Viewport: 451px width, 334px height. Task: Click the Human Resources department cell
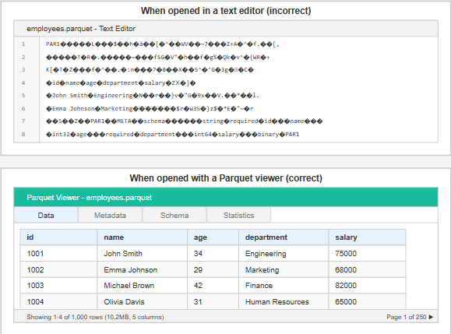pyautogui.click(x=284, y=301)
